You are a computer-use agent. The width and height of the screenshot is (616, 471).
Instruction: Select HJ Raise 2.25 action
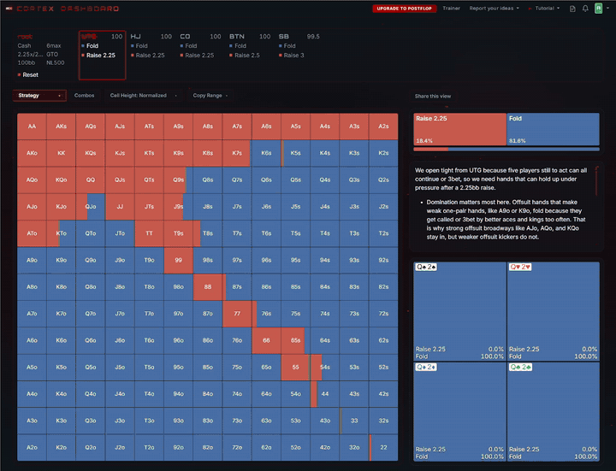coord(148,56)
